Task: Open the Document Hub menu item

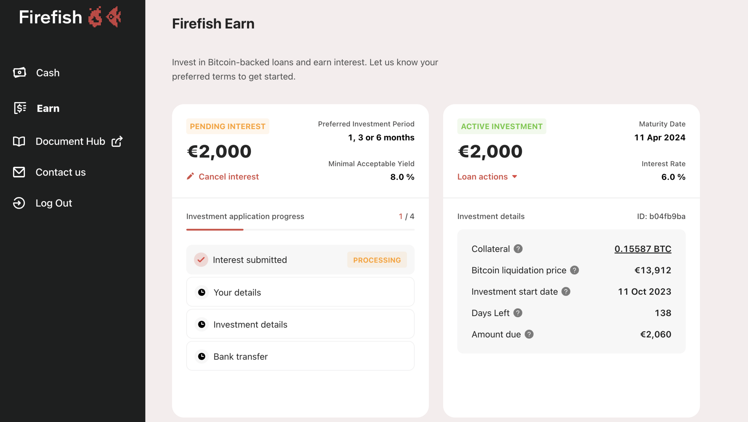Action: pyautogui.click(x=70, y=141)
